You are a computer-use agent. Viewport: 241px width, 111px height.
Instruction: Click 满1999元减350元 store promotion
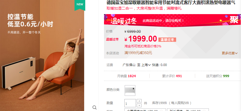tap(138, 53)
